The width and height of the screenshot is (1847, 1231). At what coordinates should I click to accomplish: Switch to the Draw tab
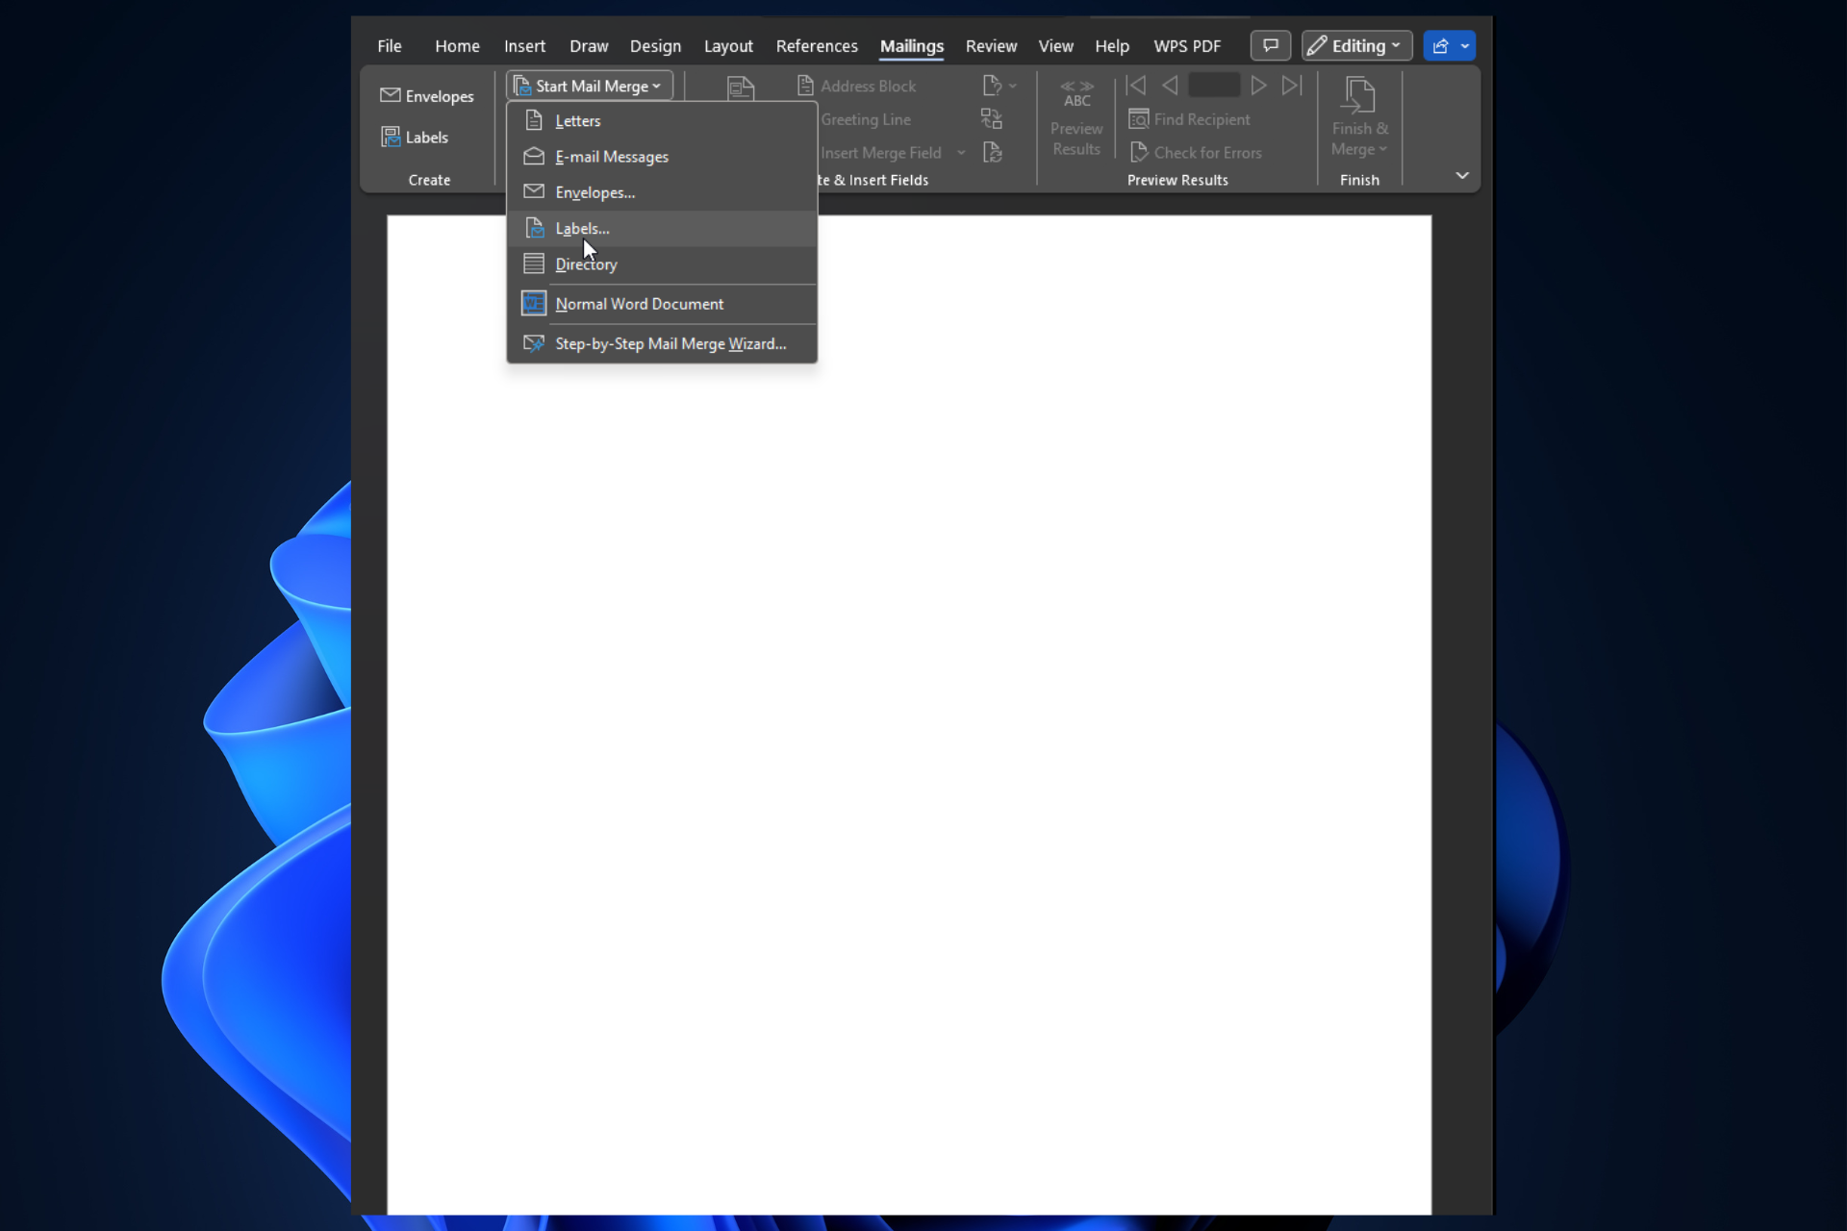tap(589, 45)
